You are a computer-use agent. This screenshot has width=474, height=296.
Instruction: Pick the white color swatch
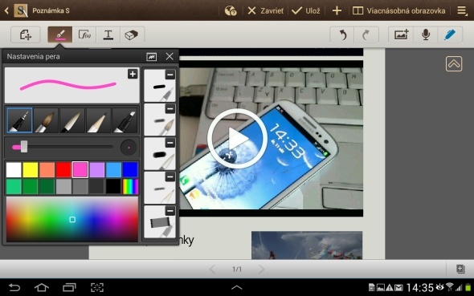tap(14, 169)
